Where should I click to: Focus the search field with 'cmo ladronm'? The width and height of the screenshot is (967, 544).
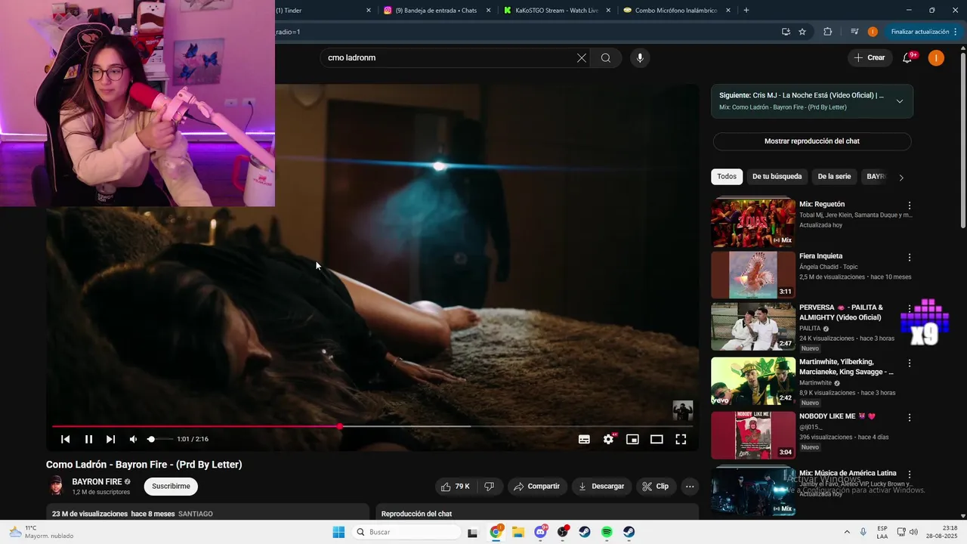450,58
